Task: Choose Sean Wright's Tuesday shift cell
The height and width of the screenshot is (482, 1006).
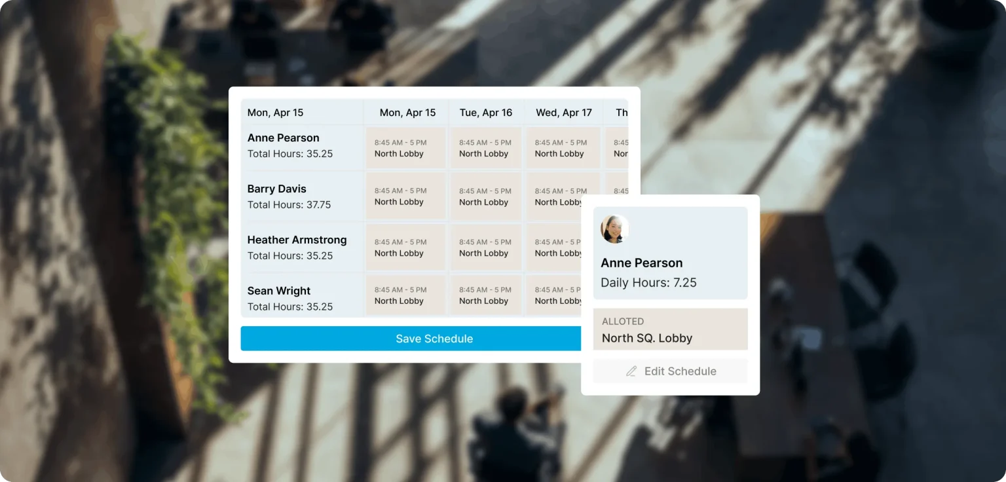Action: (485, 295)
